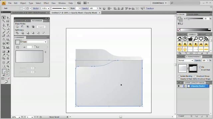Open the ESSENTIALS workspace dropdown
The width and height of the screenshot is (213, 119).
click(x=159, y=3)
